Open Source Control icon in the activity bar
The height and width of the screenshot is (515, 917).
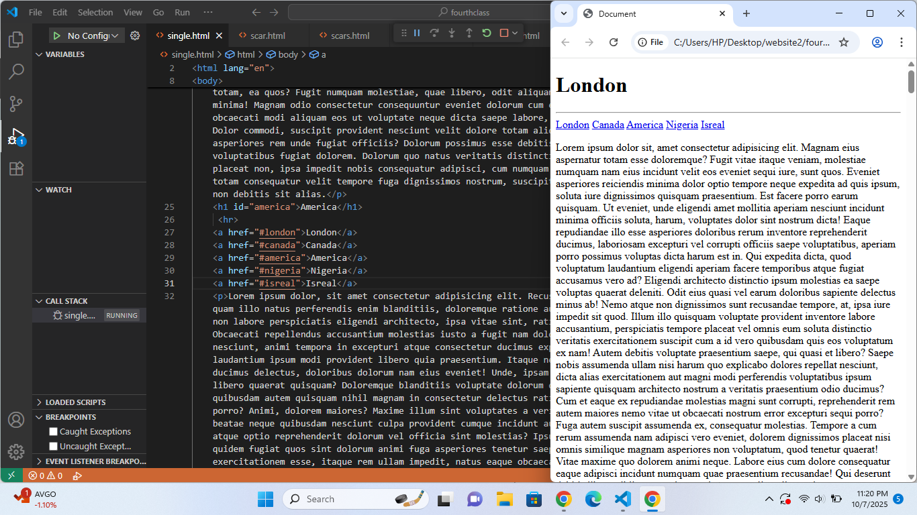coord(16,104)
